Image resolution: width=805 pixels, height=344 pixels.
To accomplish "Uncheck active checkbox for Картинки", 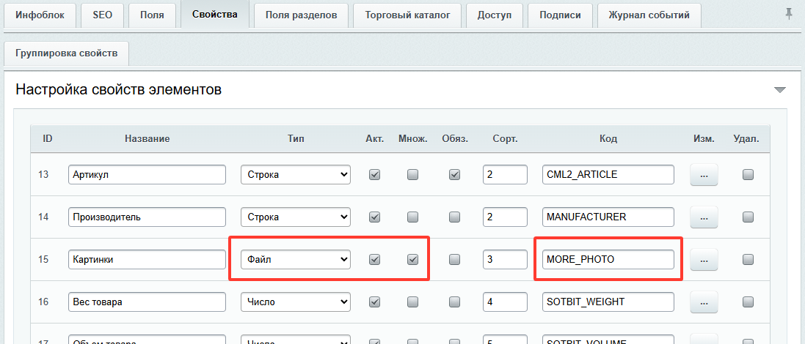I will coord(375,260).
